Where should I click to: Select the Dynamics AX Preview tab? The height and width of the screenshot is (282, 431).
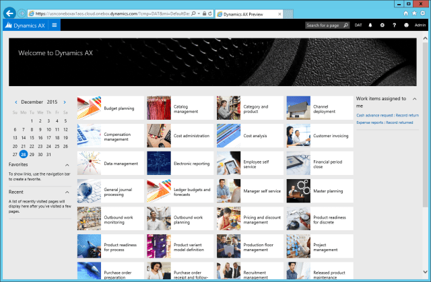248,14
